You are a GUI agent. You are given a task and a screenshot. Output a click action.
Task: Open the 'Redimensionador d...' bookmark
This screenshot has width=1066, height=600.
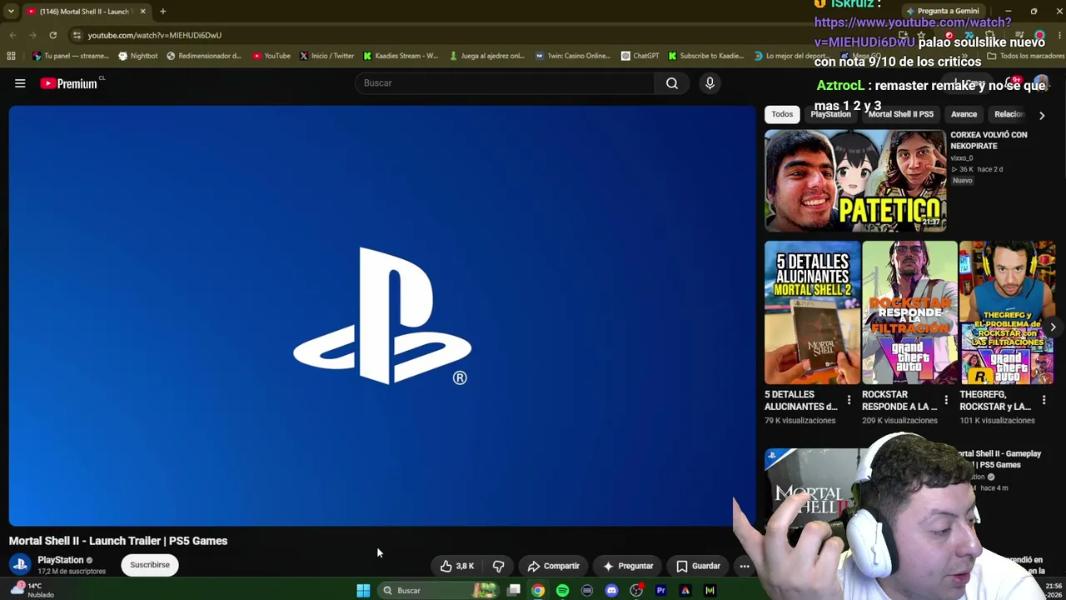point(204,56)
